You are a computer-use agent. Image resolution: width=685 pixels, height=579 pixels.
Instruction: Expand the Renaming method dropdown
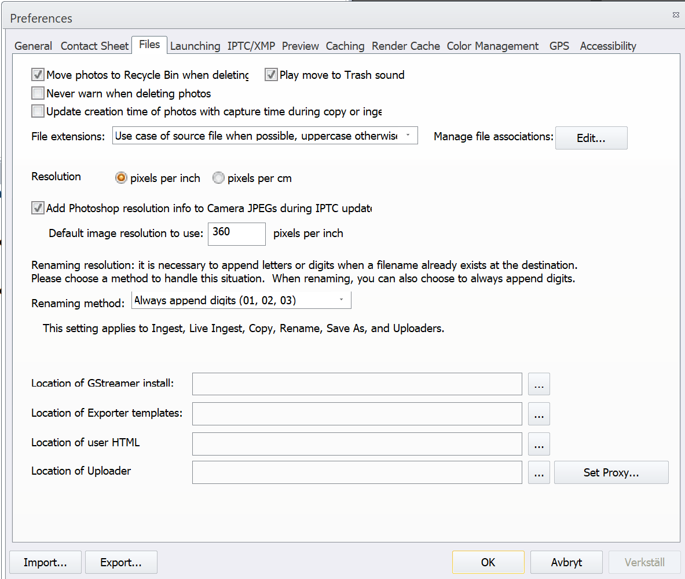point(241,300)
